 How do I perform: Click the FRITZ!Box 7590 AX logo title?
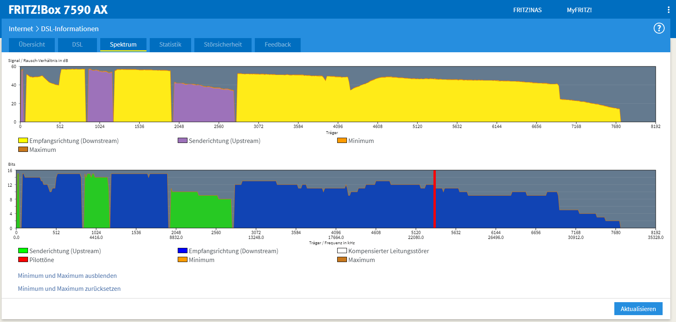(58, 10)
